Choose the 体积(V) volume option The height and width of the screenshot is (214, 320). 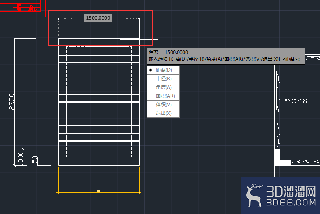coord(163,105)
